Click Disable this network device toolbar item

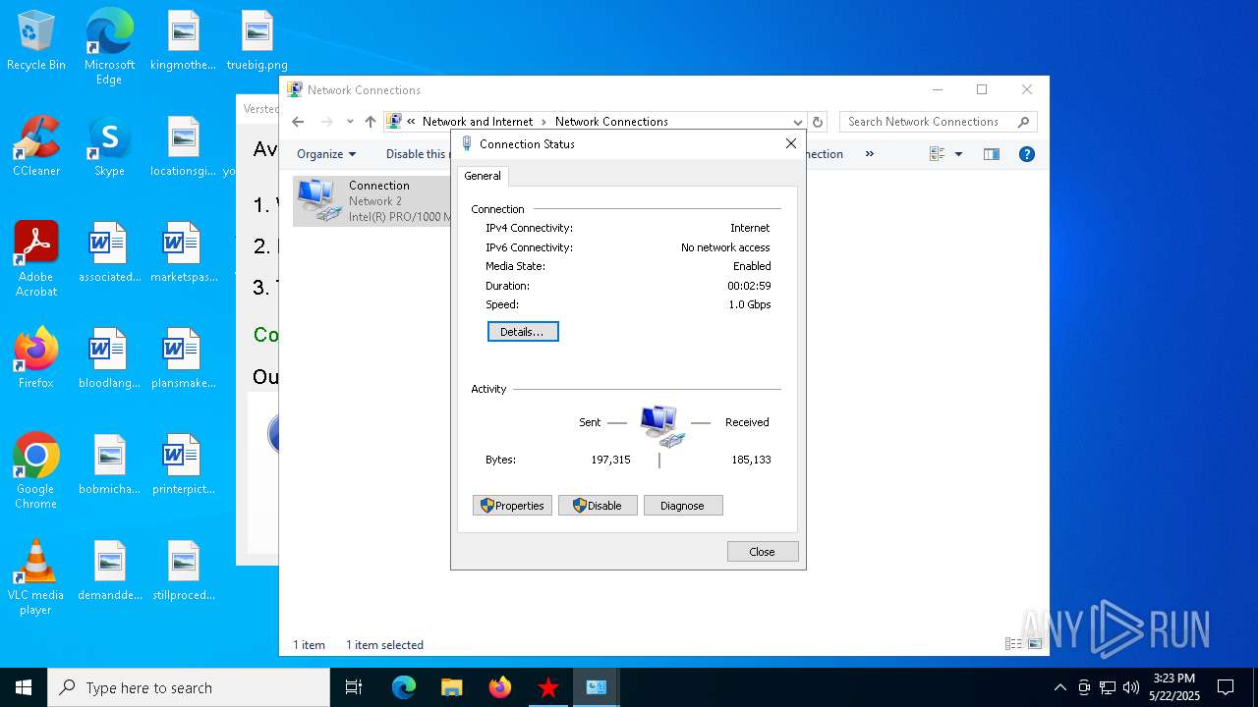tap(418, 154)
